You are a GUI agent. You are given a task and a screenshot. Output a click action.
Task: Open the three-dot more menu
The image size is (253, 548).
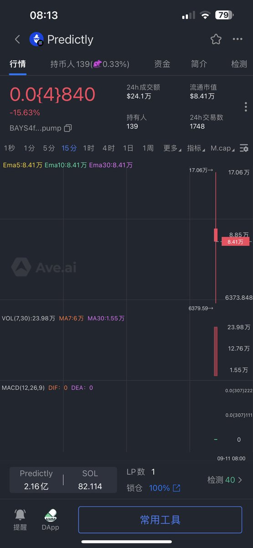(x=238, y=39)
